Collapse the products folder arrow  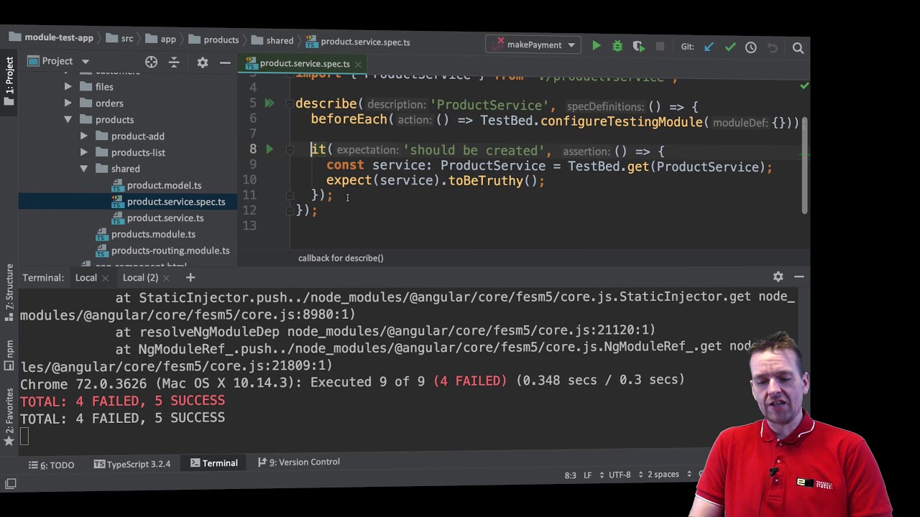(x=68, y=120)
